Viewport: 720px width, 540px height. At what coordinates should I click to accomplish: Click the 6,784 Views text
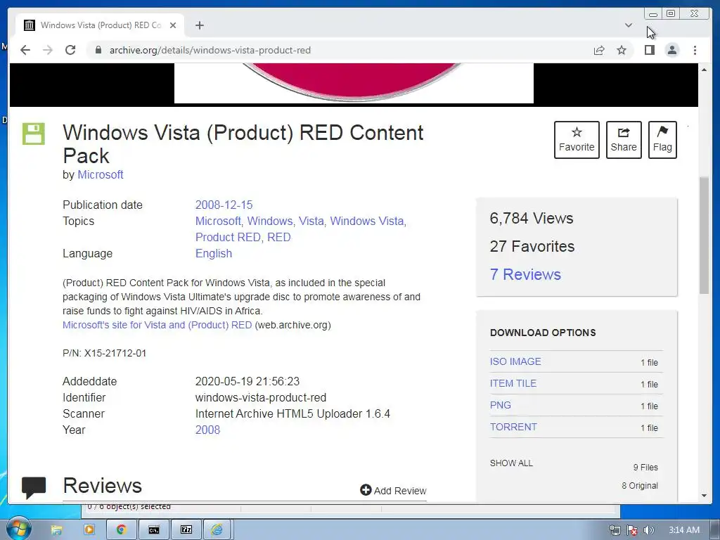click(x=532, y=218)
